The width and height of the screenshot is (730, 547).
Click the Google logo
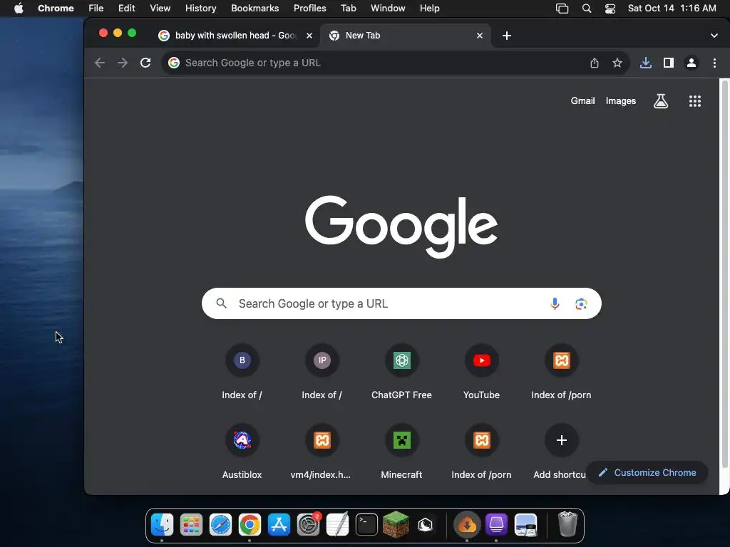click(401, 226)
